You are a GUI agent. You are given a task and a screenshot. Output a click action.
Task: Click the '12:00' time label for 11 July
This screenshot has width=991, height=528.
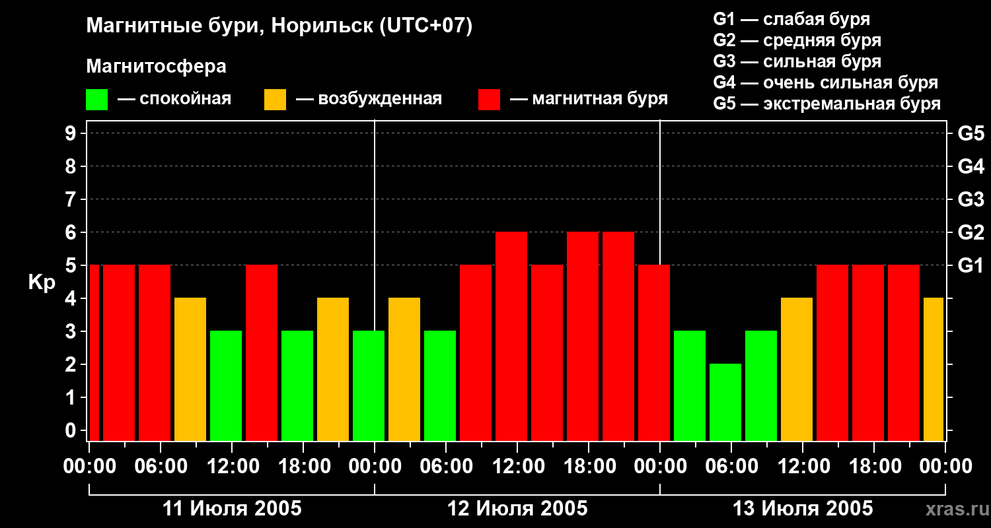tap(232, 467)
